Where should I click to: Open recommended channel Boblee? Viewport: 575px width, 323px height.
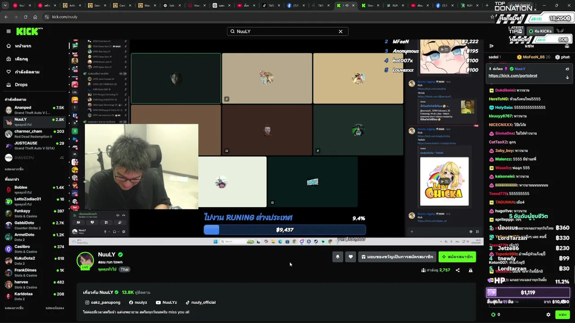point(35,190)
